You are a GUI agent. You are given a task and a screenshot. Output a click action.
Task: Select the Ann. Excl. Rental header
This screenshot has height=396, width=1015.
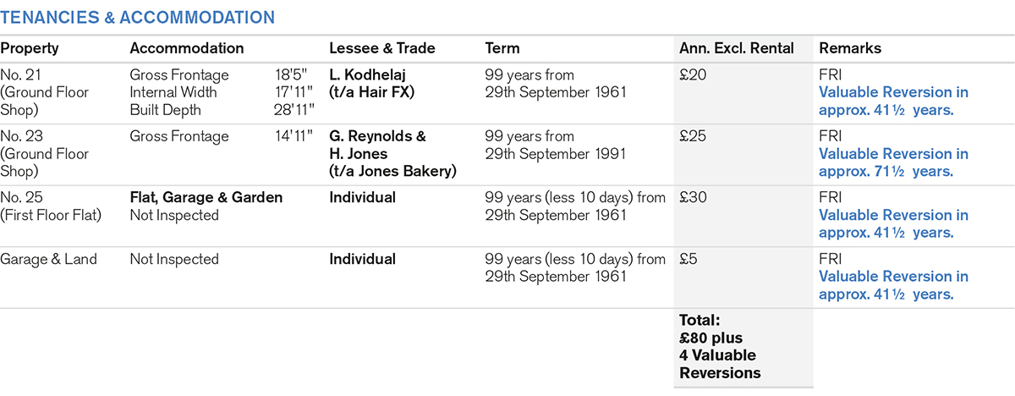pos(736,48)
